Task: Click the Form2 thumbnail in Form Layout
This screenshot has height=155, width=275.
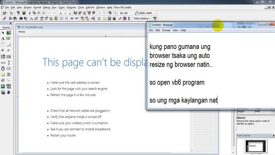Action: pyautogui.click(x=256, y=146)
